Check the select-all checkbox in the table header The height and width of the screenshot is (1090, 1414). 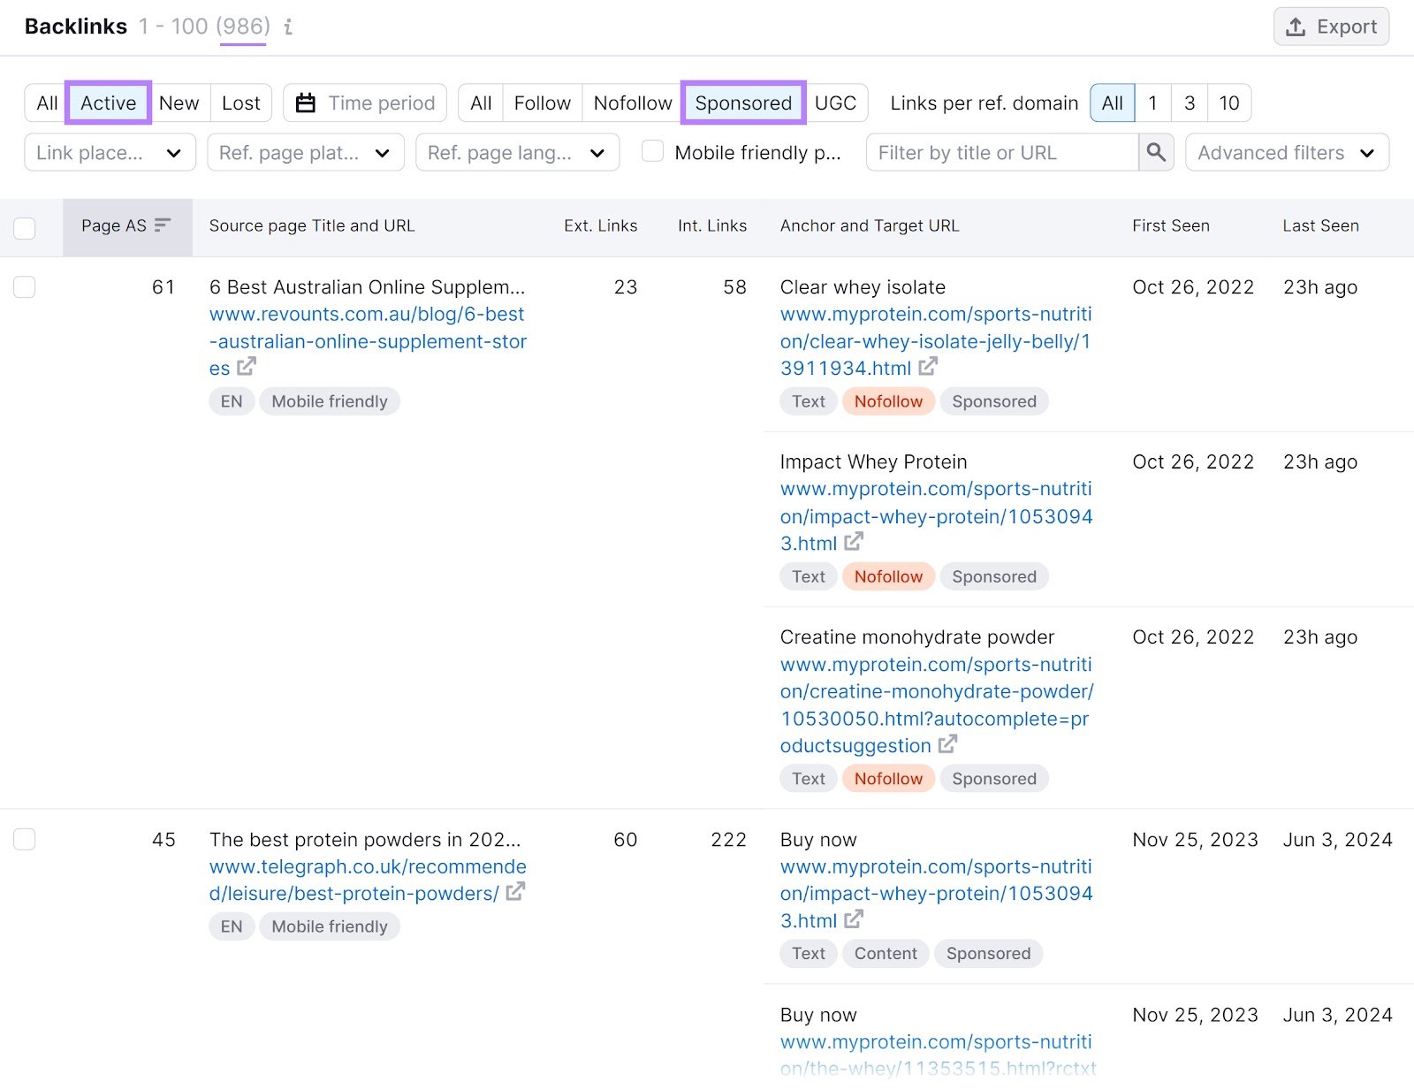click(25, 228)
